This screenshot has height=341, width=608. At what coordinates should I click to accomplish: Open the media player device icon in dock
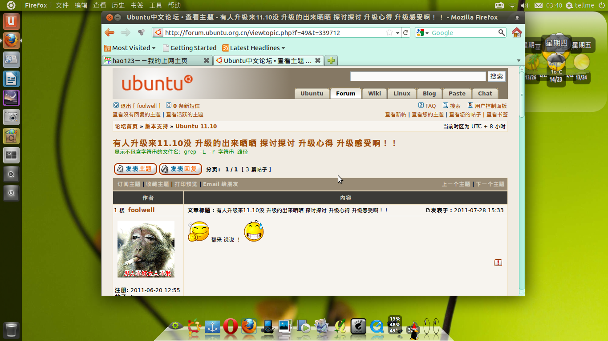click(267, 327)
